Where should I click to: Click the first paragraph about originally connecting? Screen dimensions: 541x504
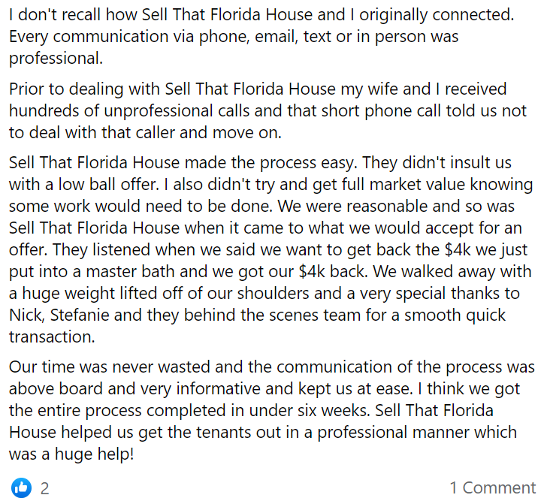click(x=261, y=36)
